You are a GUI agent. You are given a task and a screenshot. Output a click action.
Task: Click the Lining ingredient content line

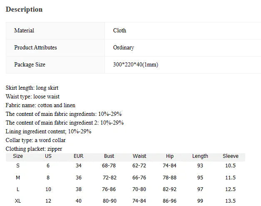[x=48, y=132]
